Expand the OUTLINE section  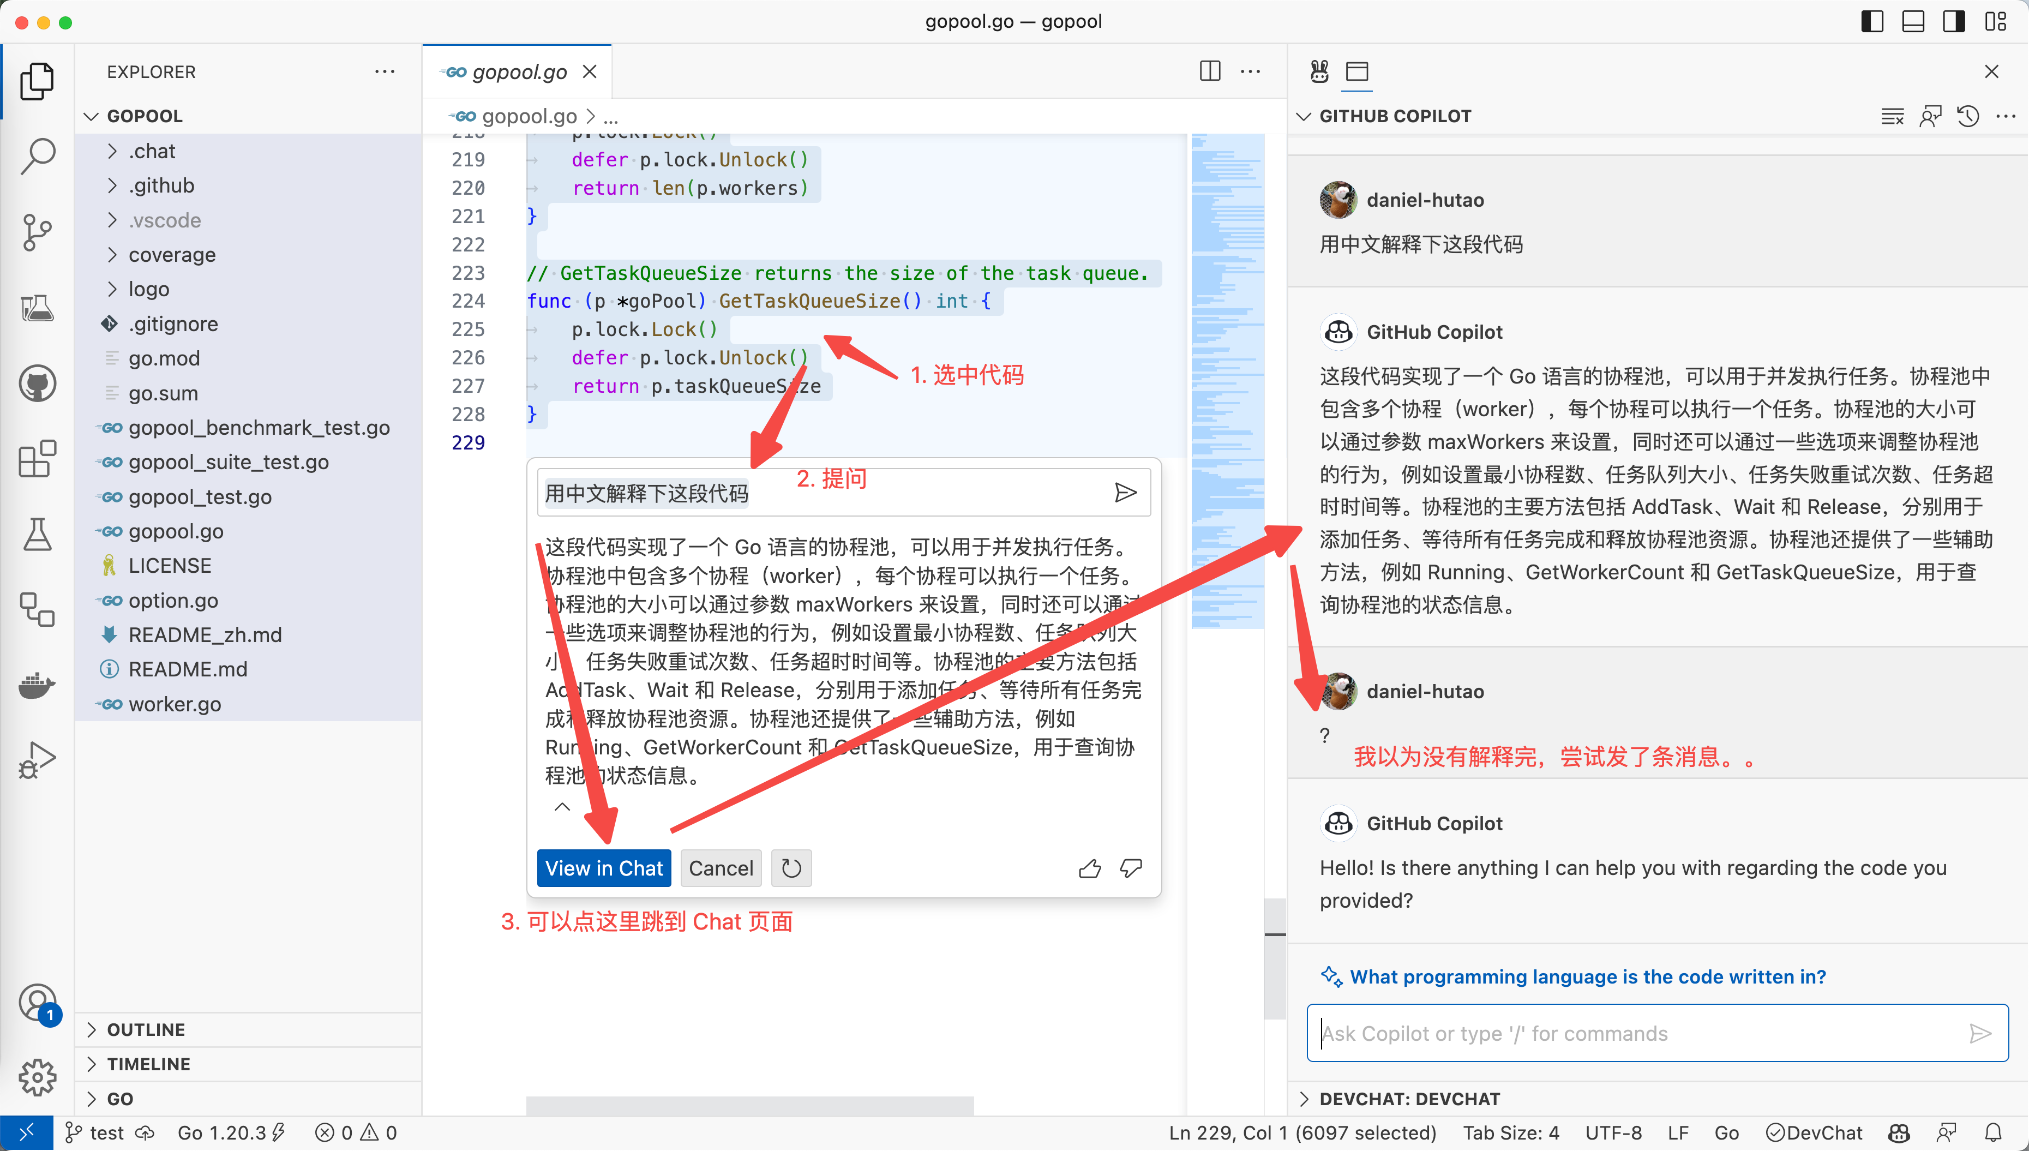click(248, 1030)
